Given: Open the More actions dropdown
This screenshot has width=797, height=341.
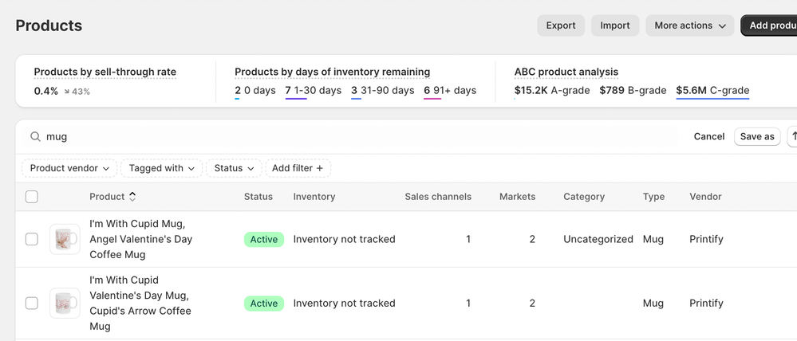Looking at the screenshot, I should click(690, 25).
